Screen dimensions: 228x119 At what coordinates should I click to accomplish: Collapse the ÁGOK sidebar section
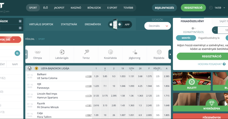point(20,21)
